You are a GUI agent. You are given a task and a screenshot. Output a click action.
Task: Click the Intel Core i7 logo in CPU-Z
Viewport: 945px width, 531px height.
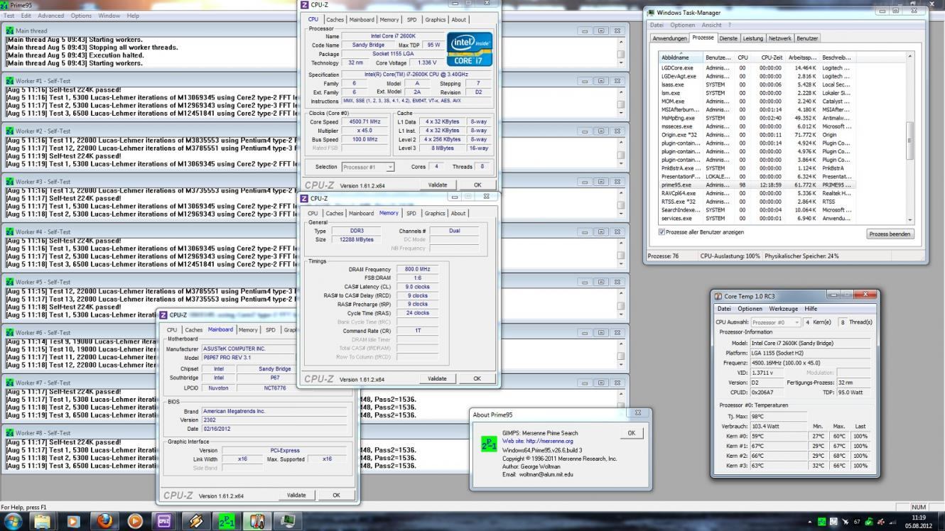(469, 49)
